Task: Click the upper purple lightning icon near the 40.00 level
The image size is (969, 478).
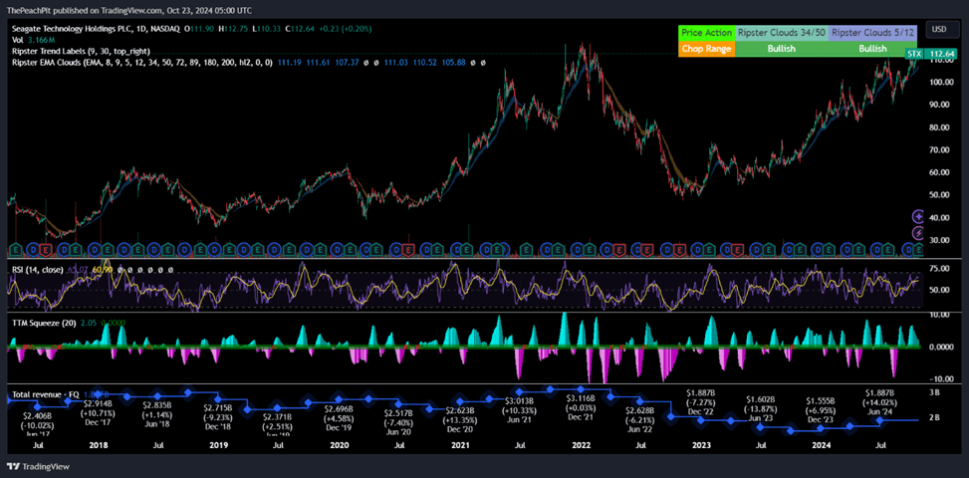Action: coord(917,217)
